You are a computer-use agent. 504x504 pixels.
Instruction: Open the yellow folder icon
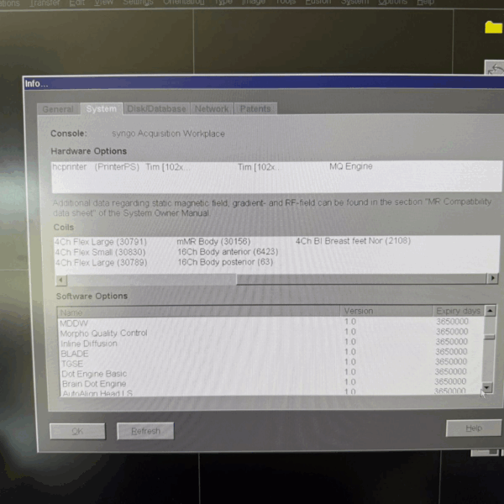tap(494, 27)
